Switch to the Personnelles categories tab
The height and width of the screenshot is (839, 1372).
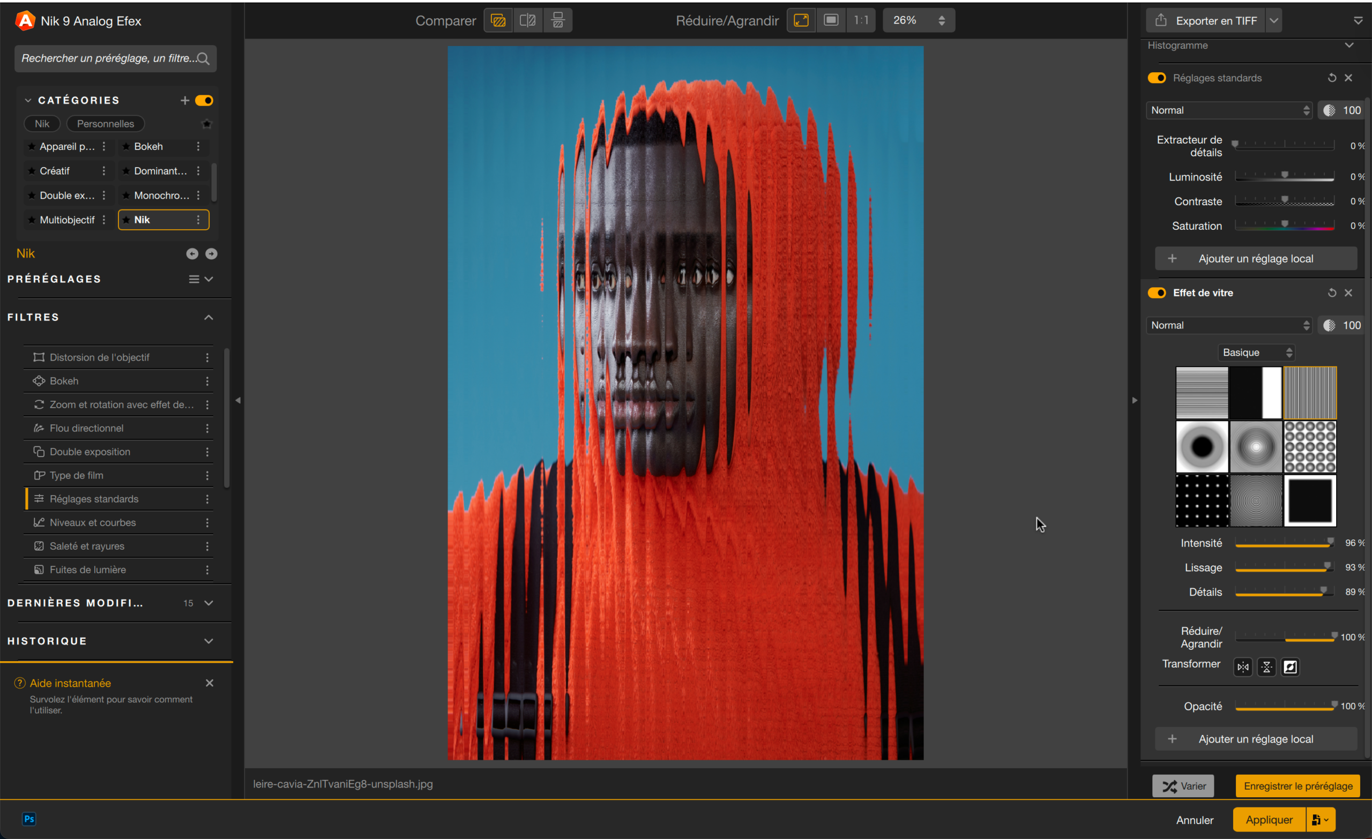click(x=105, y=124)
